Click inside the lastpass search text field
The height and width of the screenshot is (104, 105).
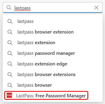coord(53,7)
